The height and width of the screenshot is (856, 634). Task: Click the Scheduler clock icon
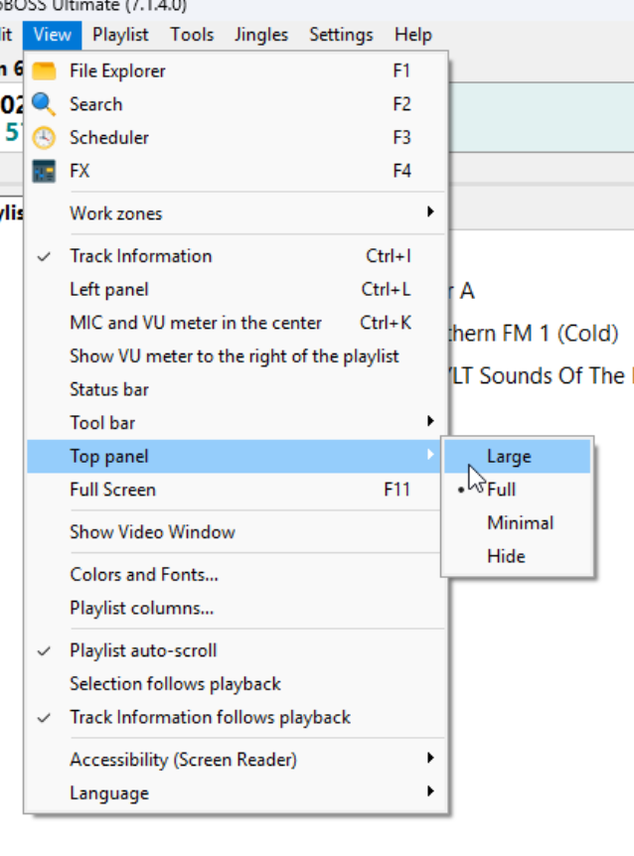point(44,138)
